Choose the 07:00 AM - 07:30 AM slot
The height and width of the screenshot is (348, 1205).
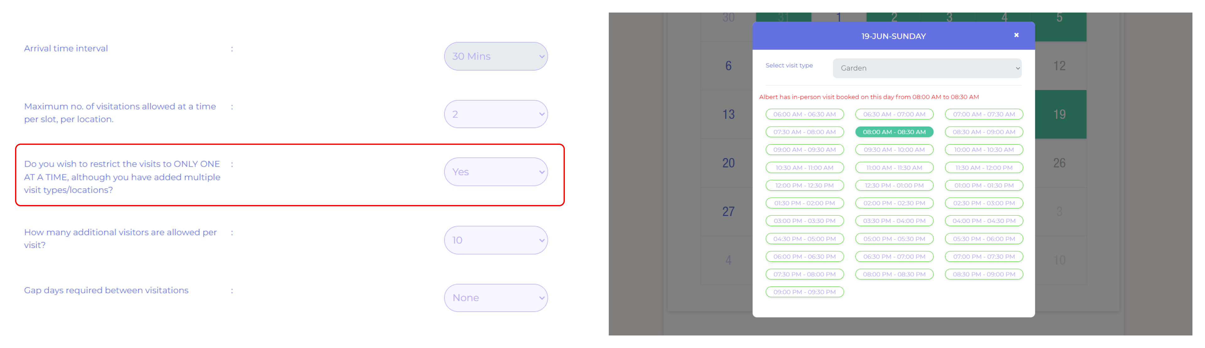tap(984, 114)
